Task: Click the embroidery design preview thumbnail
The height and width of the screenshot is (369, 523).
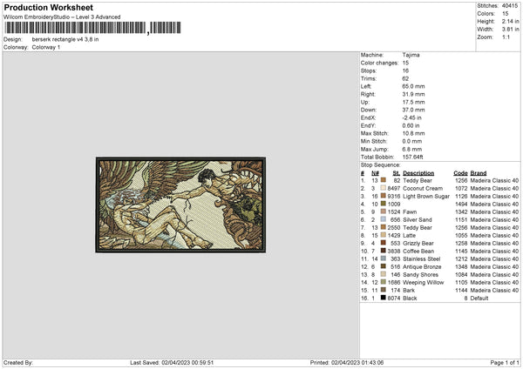Action: tap(180, 205)
